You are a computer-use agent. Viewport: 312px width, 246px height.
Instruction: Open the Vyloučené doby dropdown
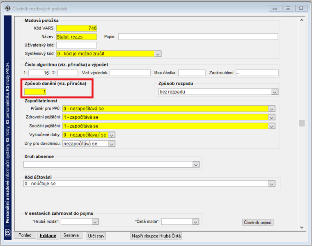coord(112,135)
